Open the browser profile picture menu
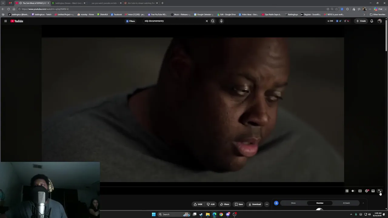 [x=364, y=9]
